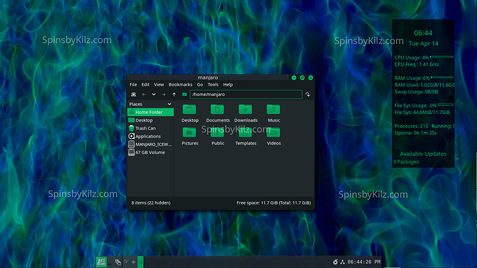Viewport: 477px width, 268px height.
Task: Open Applications in Places sidebar
Action: tap(150, 137)
